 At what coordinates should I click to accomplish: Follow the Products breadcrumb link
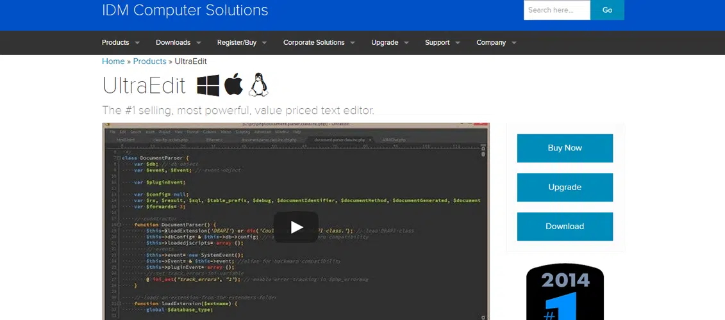tap(149, 61)
